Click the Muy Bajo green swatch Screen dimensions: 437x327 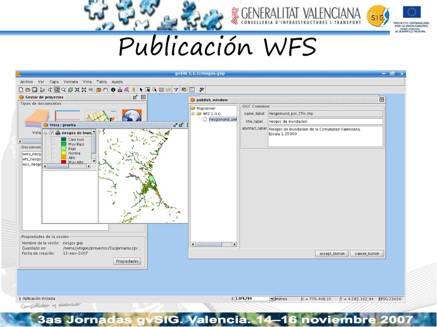[64, 144]
